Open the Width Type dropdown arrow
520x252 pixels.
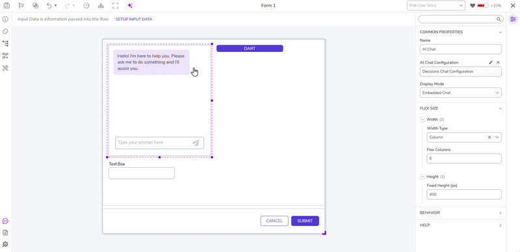click(x=497, y=137)
